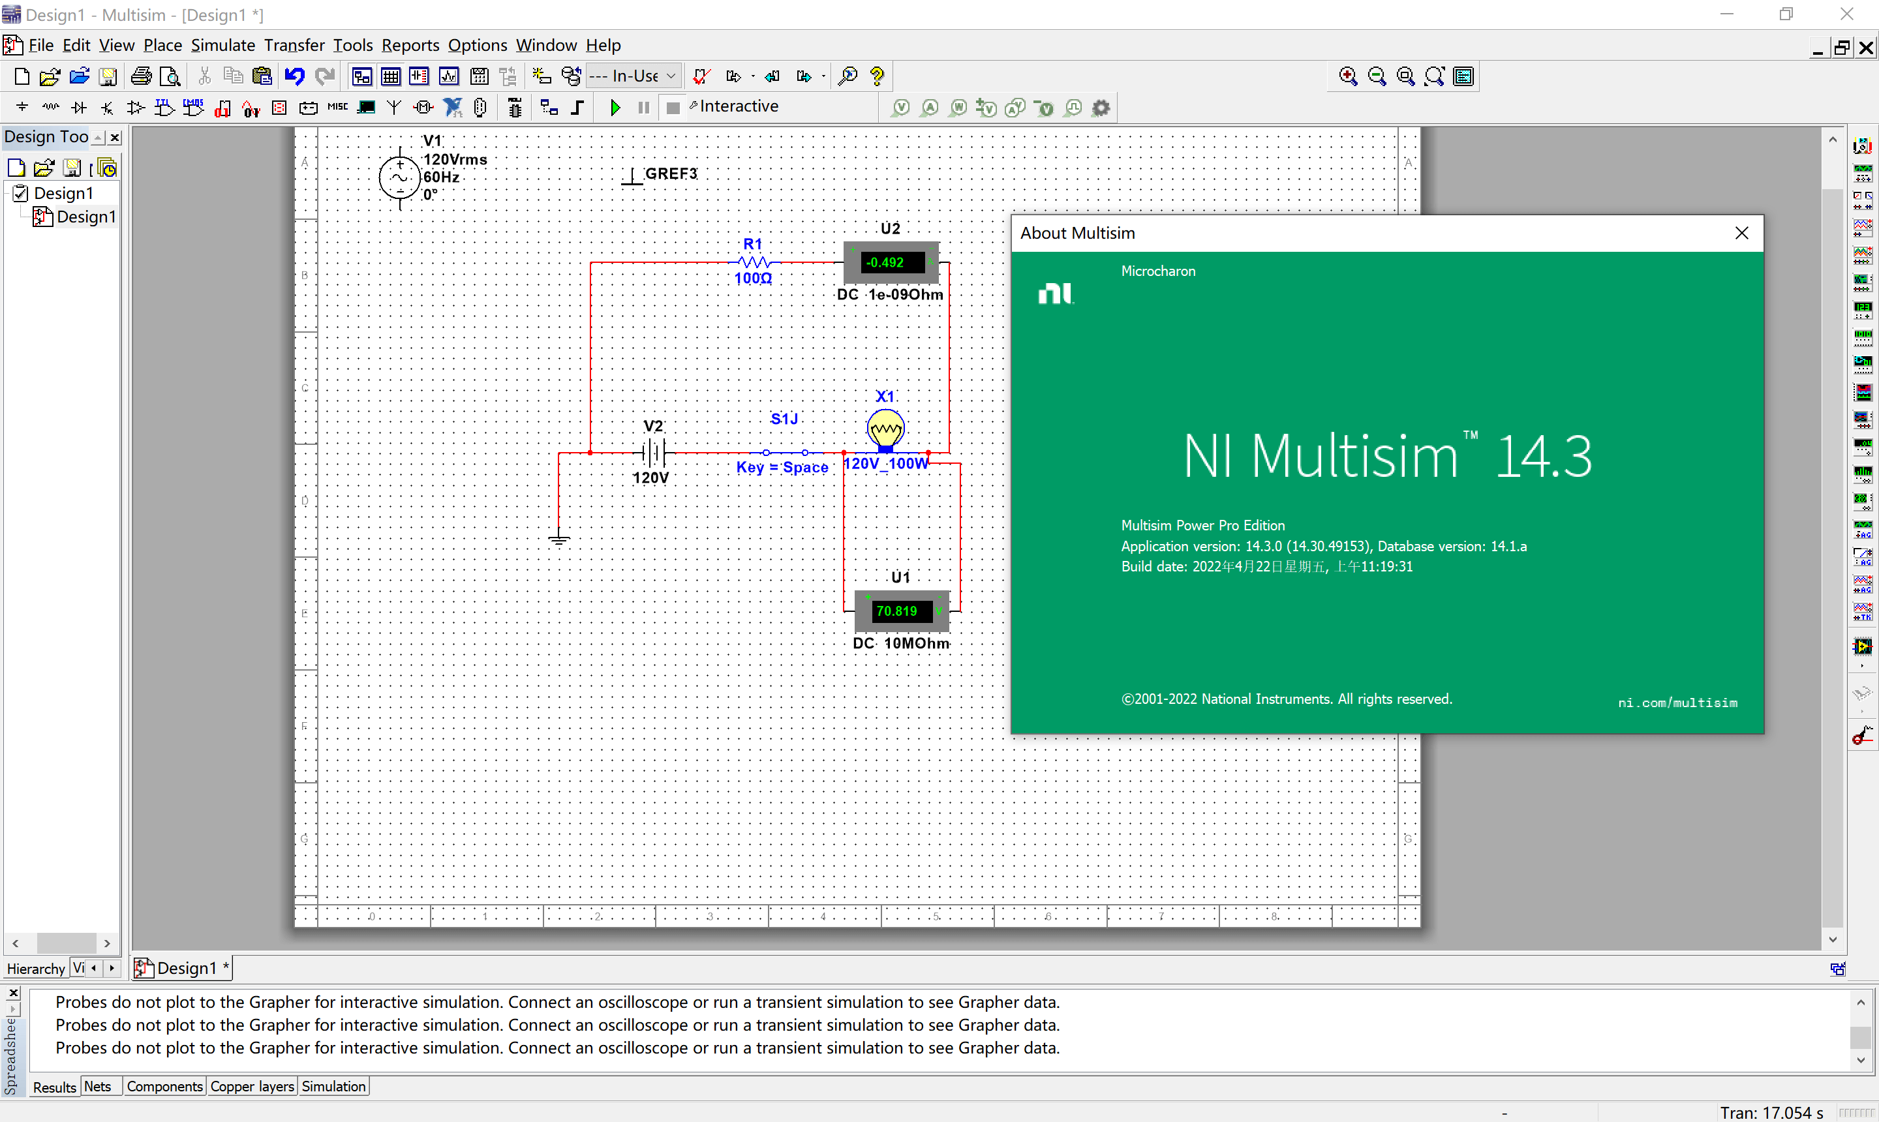The width and height of the screenshot is (1879, 1122).
Task: Place Indicator component icon
Action: (279, 108)
